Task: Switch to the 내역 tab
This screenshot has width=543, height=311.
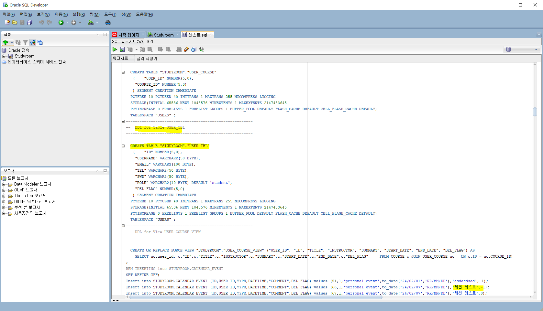Action: [150, 42]
